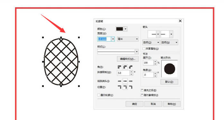Click the bottom-right selection handle of the ellipse

click(79, 86)
